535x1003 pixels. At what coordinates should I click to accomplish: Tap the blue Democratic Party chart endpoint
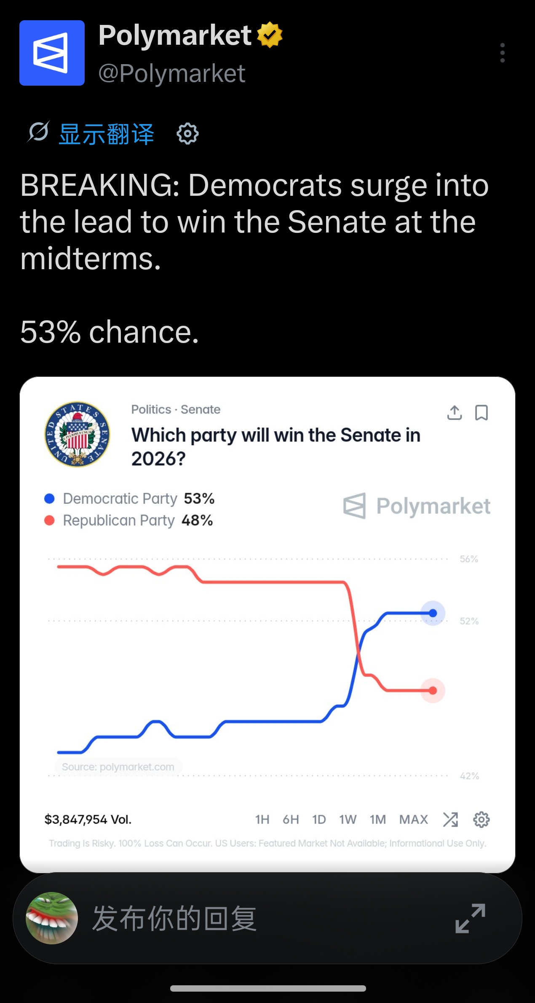[x=433, y=613]
